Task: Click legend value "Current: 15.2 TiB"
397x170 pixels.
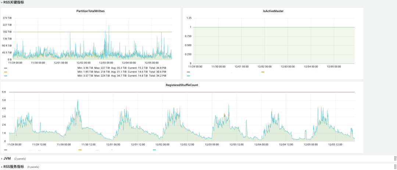Action: coord(138,68)
